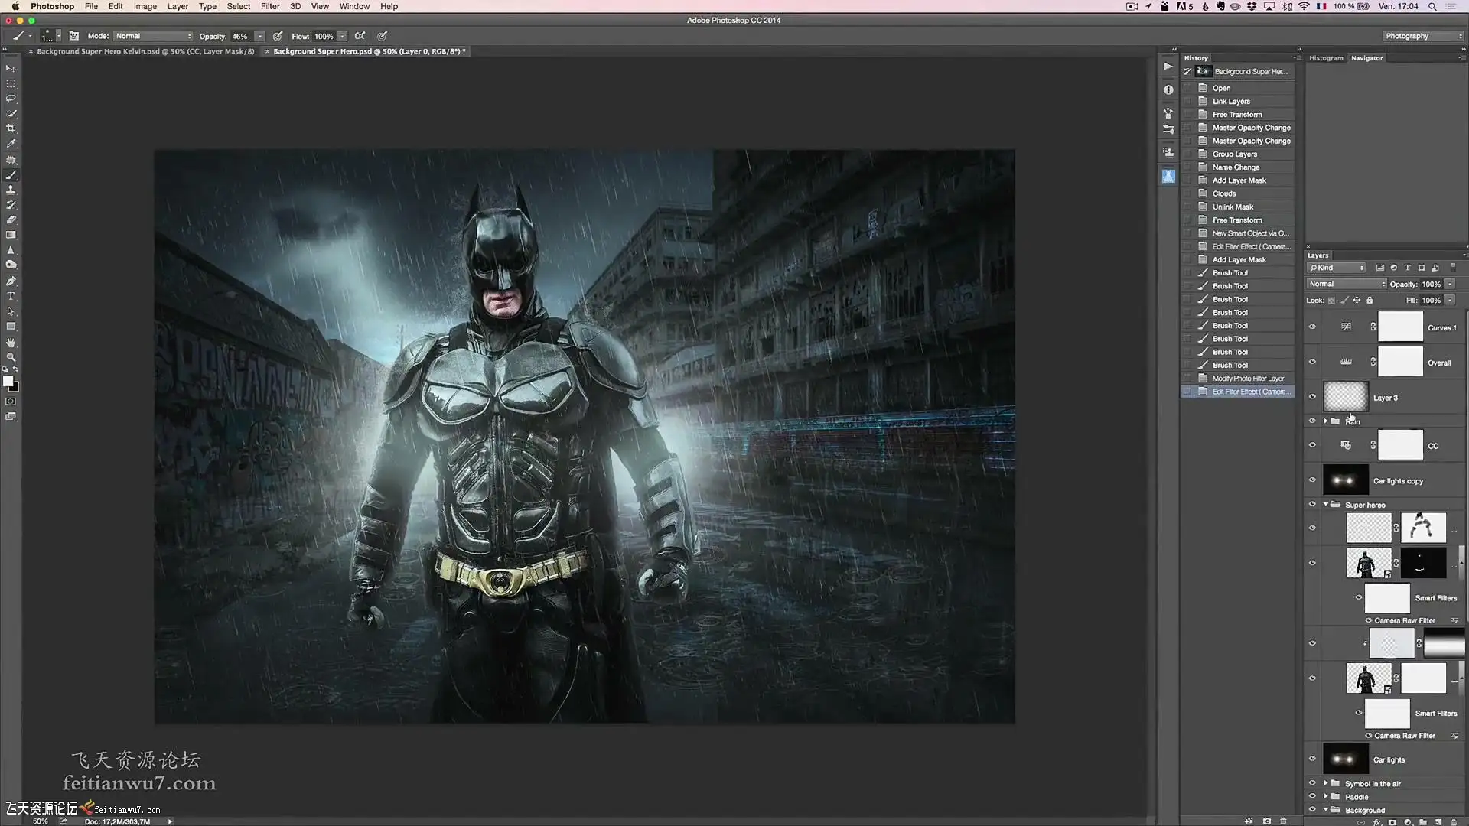Expand the Symbol in the air group

(1326, 783)
